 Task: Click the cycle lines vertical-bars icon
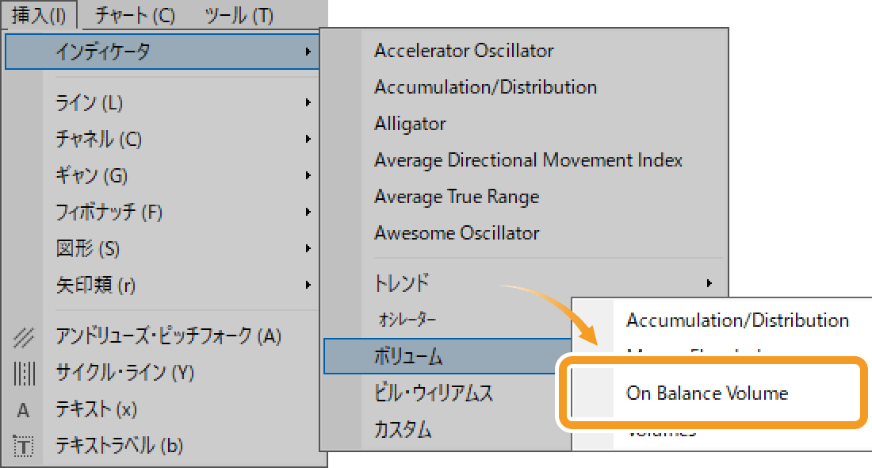(23, 373)
